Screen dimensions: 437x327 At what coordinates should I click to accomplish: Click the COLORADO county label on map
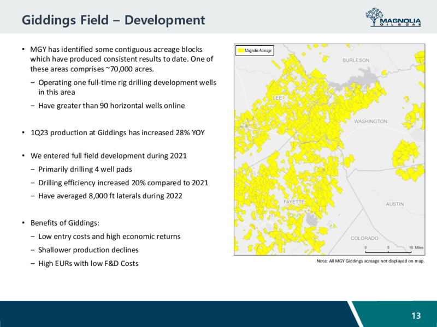click(x=364, y=238)
